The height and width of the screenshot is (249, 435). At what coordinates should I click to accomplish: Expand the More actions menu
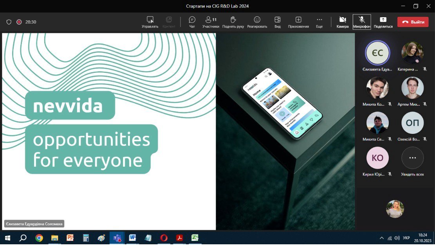click(x=319, y=22)
